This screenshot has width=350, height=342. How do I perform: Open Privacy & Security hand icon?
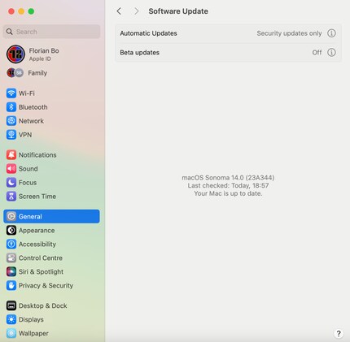pos(11,285)
